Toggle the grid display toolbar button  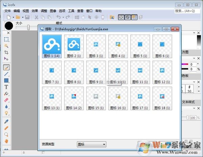[x=134, y=17]
